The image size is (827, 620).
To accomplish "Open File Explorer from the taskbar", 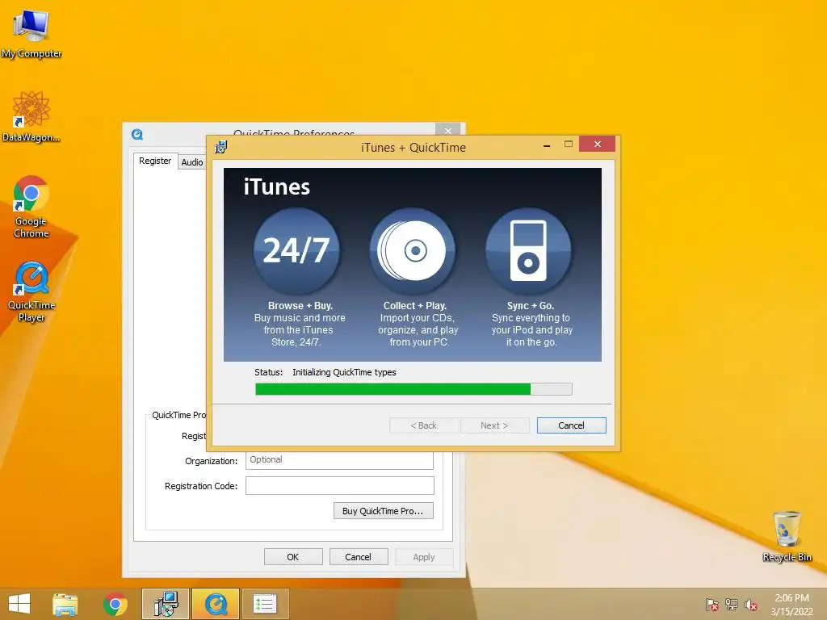I will pyautogui.click(x=65, y=604).
